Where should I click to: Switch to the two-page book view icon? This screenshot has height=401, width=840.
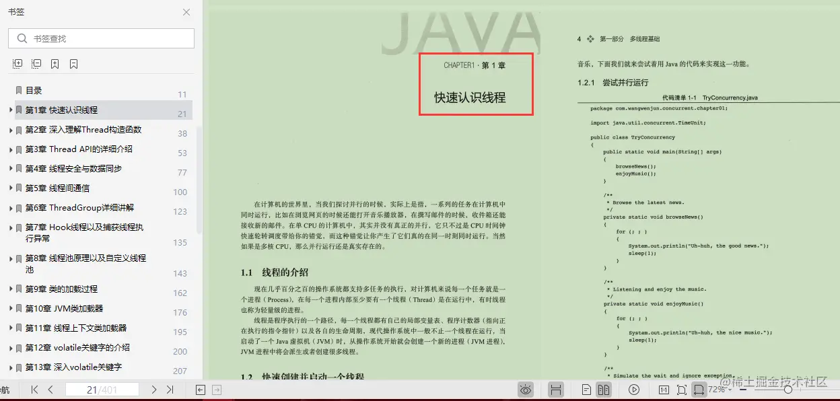[604, 389]
